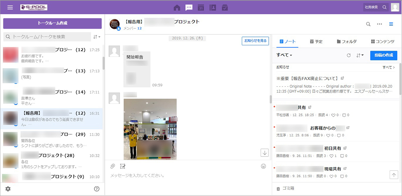
Task: Open the Calendar icon in top bar
Action: pos(201,7)
